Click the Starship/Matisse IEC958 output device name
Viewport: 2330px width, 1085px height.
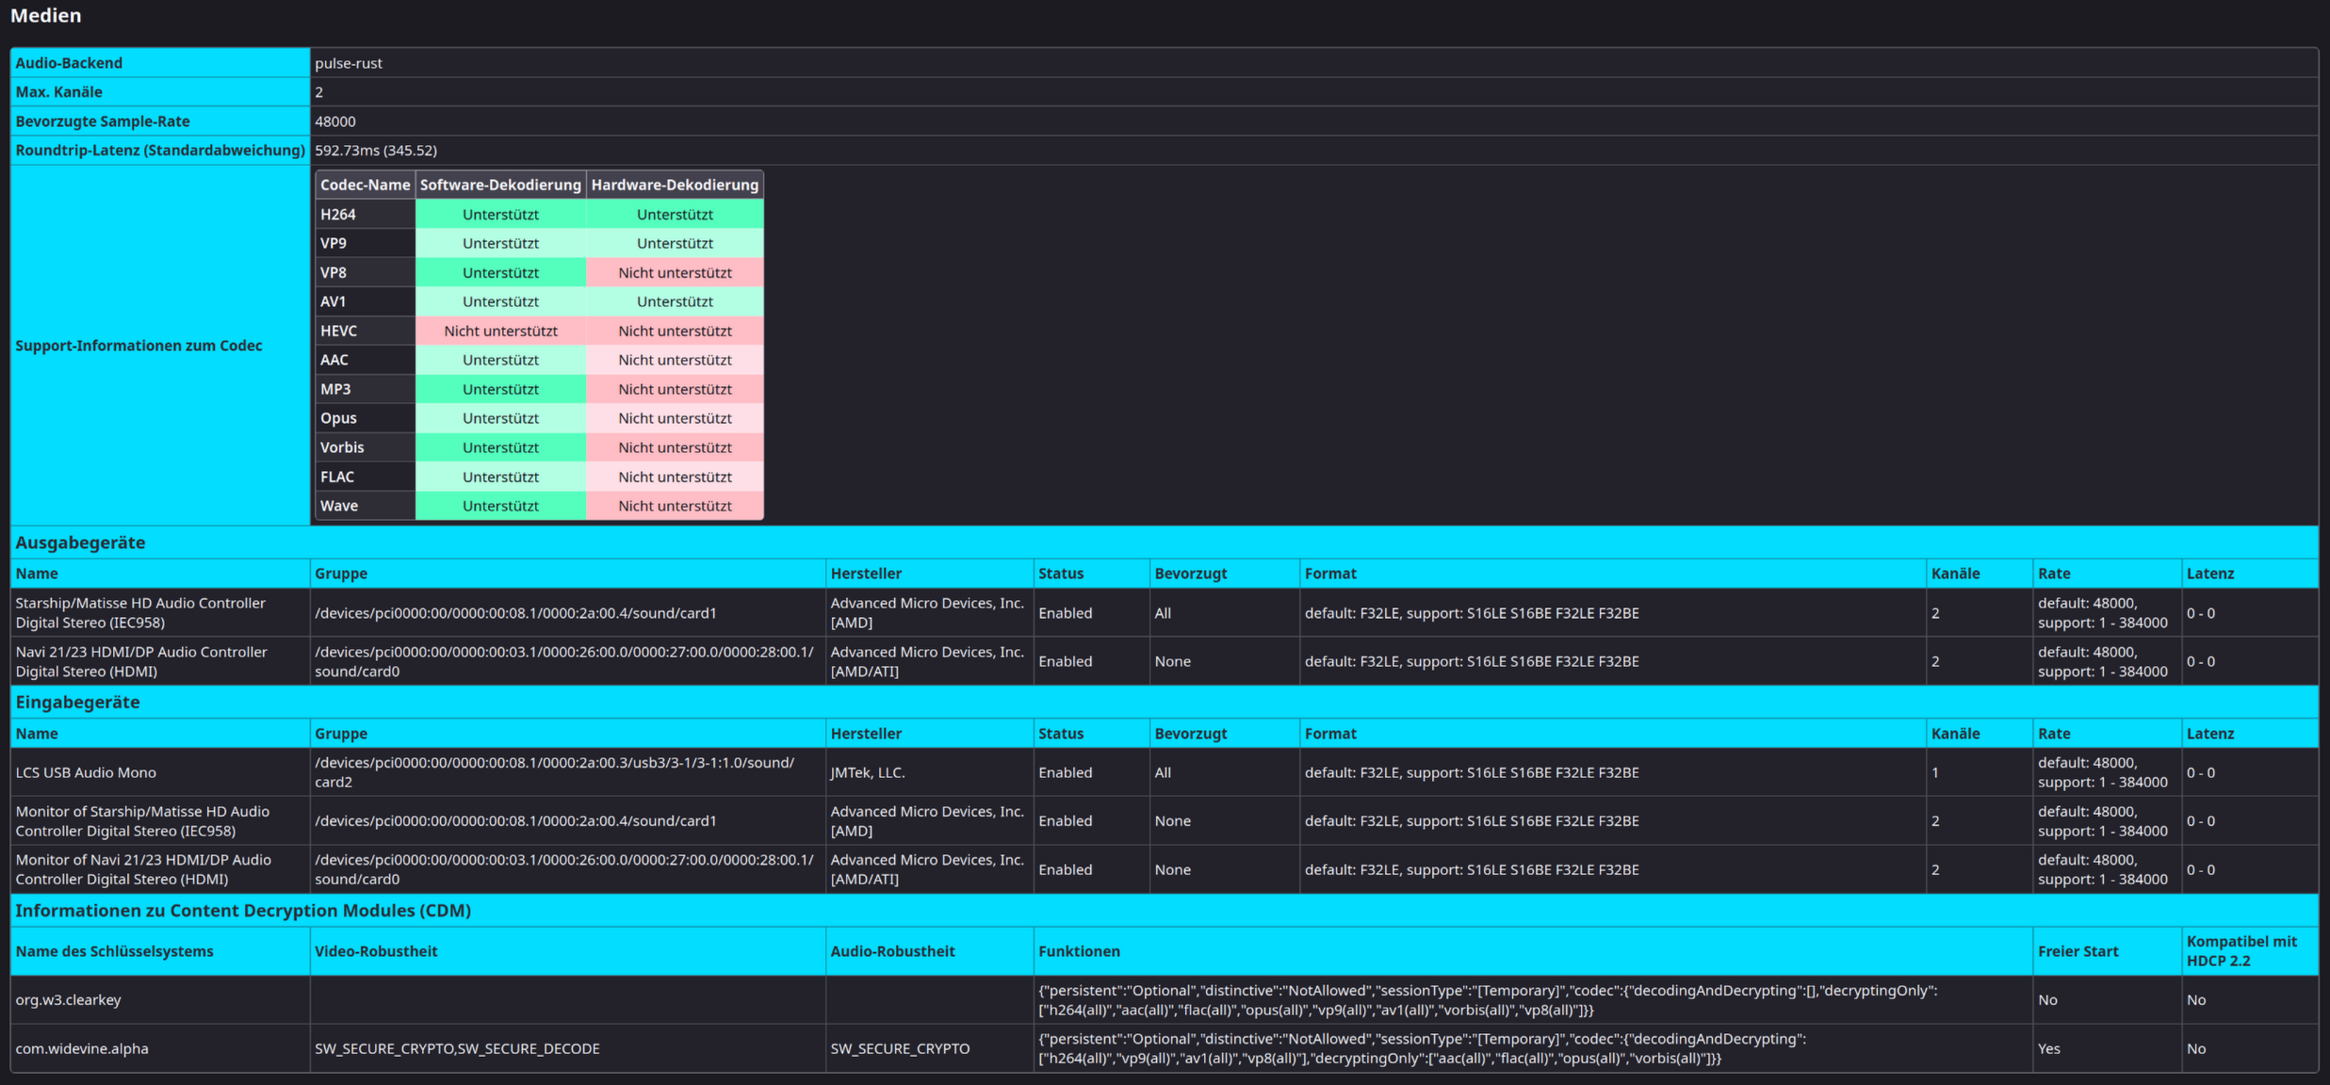140,613
